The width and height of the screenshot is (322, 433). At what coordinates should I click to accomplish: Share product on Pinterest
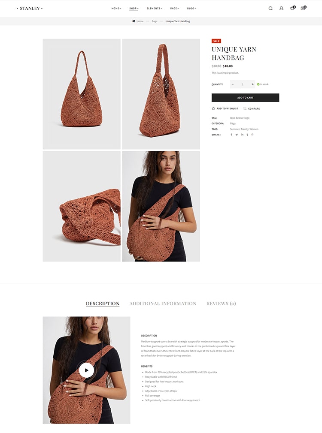252,135
